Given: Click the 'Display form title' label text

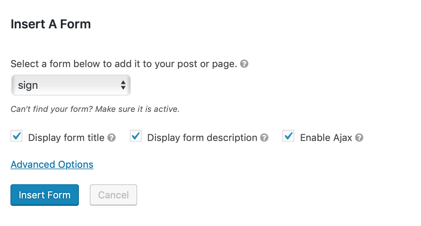Looking at the screenshot, I should coord(66,138).
